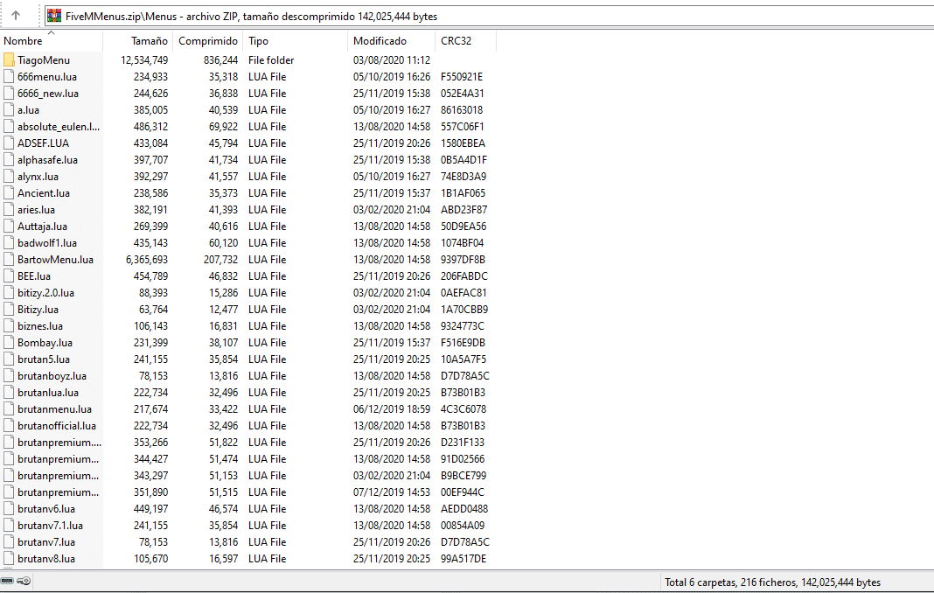Click the File folder type cell
This screenshot has width=934, height=593.
click(x=271, y=60)
